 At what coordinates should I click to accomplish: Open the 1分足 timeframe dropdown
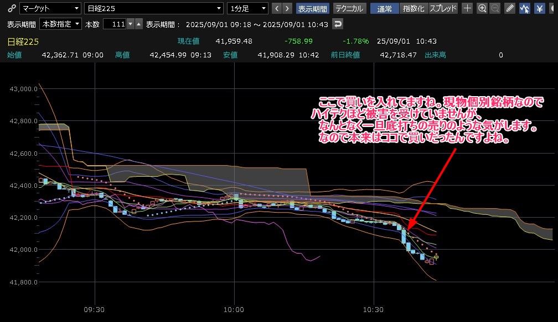coord(247,8)
